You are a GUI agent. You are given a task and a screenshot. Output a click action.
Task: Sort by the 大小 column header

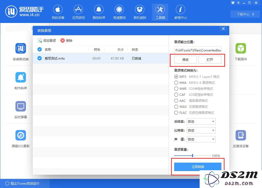pyautogui.click(x=120, y=49)
